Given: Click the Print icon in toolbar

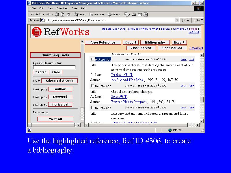Looking at the screenshot, I should [134, 14].
